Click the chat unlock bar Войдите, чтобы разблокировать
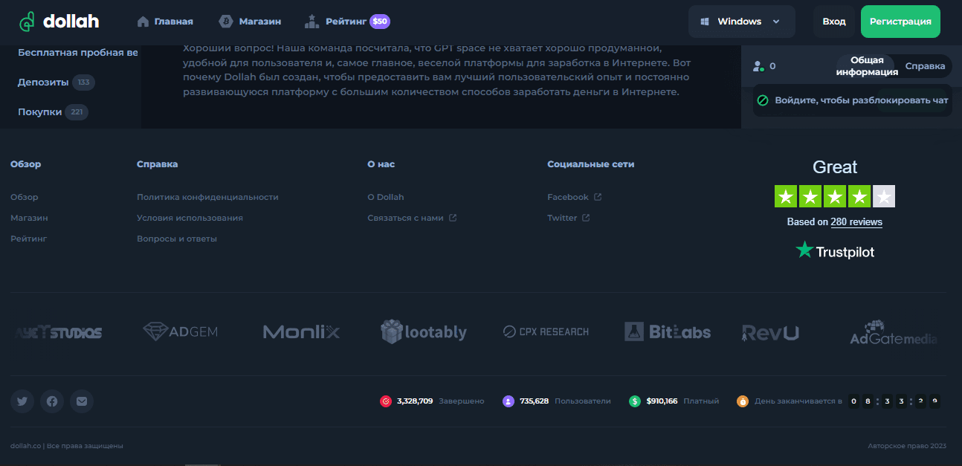 pos(853,100)
